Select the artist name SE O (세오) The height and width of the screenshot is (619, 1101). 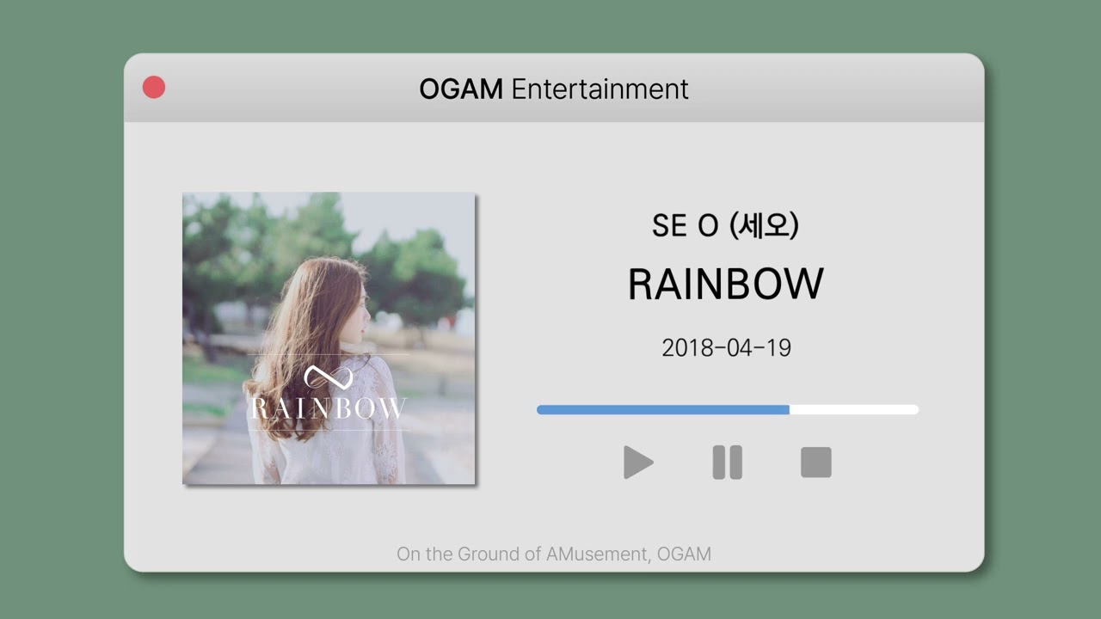pos(726,225)
